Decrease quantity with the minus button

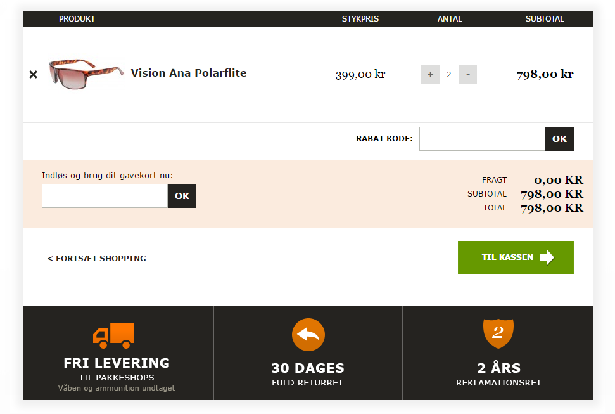(467, 75)
